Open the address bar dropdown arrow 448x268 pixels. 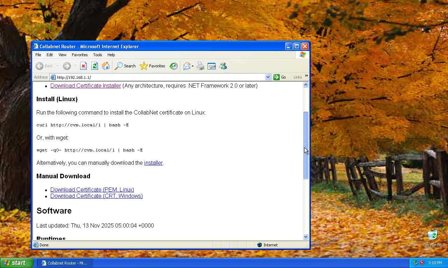click(268, 77)
